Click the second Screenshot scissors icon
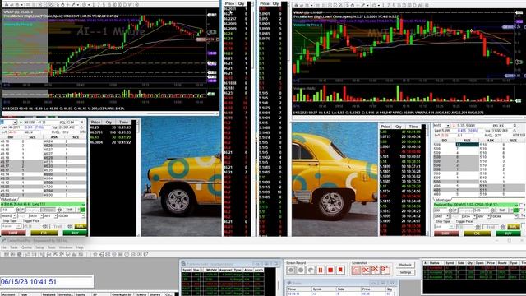Viewport: 526px width, 296px height. point(366,270)
